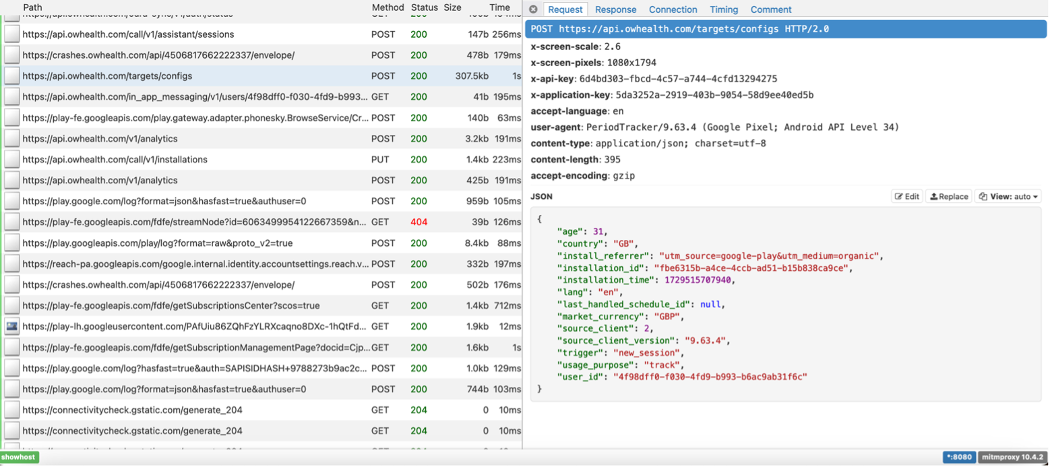Viewport: 1050px width, 467px height.
Task: Click the icon beside the call/v1/installations flow
Action: point(11,160)
